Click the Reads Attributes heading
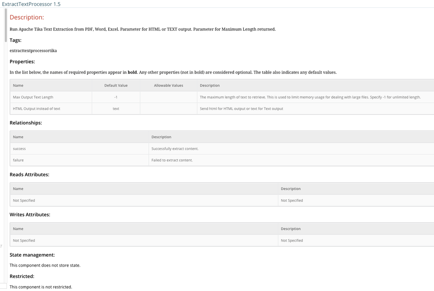The width and height of the screenshot is (434, 291). point(30,174)
